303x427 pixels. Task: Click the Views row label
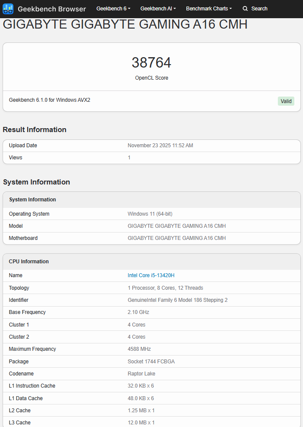pyautogui.click(x=16, y=157)
